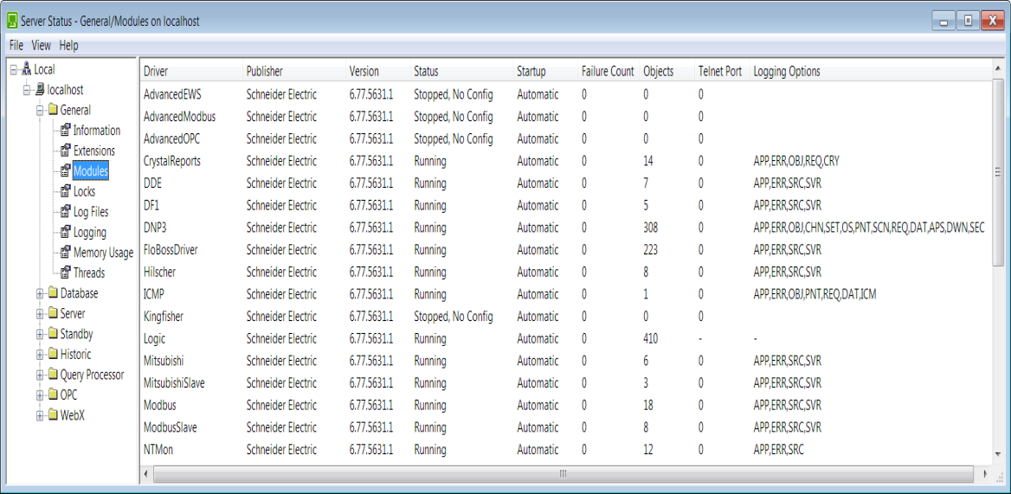The width and height of the screenshot is (1011, 494).
Task: Sort by the Startup column header
Action: click(x=545, y=72)
